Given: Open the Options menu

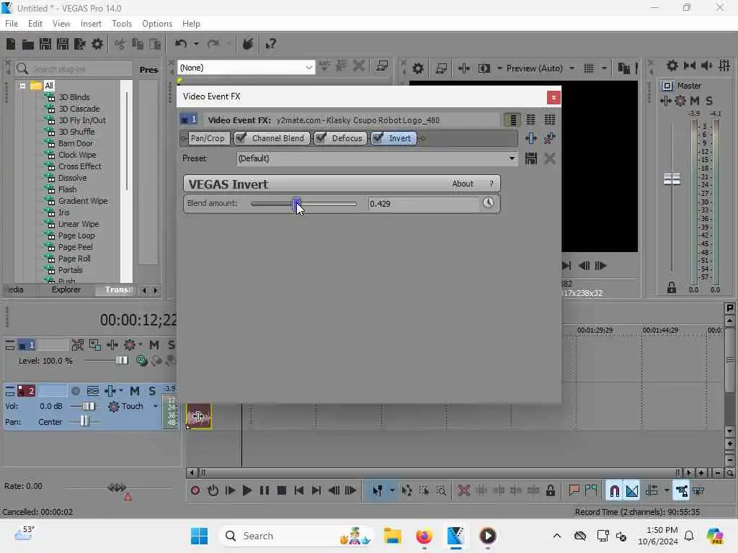Looking at the screenshot, I should pos(157,24).
